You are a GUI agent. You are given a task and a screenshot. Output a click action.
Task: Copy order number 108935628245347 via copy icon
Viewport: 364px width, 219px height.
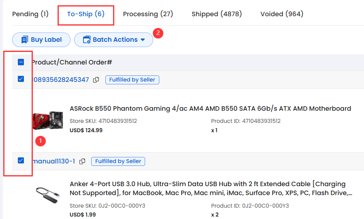coord(96,80)
